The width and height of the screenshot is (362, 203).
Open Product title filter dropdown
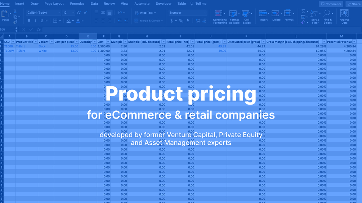point(36,42)
